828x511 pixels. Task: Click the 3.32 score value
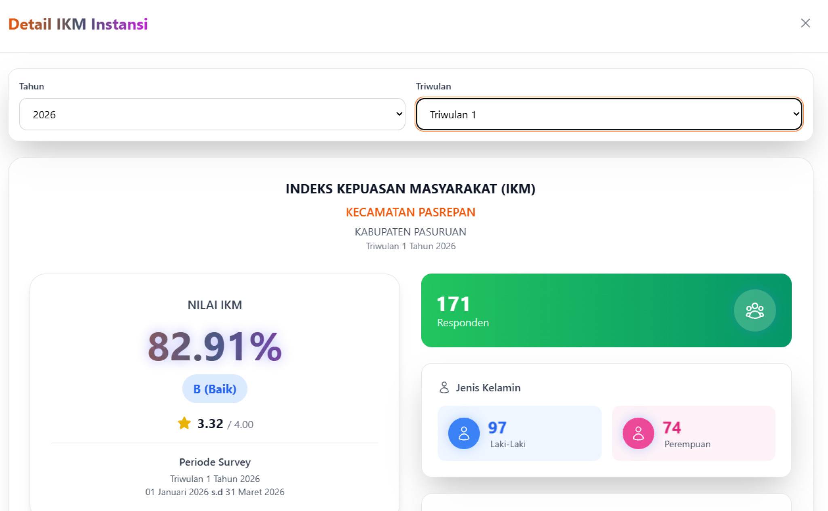pos(210,424)
